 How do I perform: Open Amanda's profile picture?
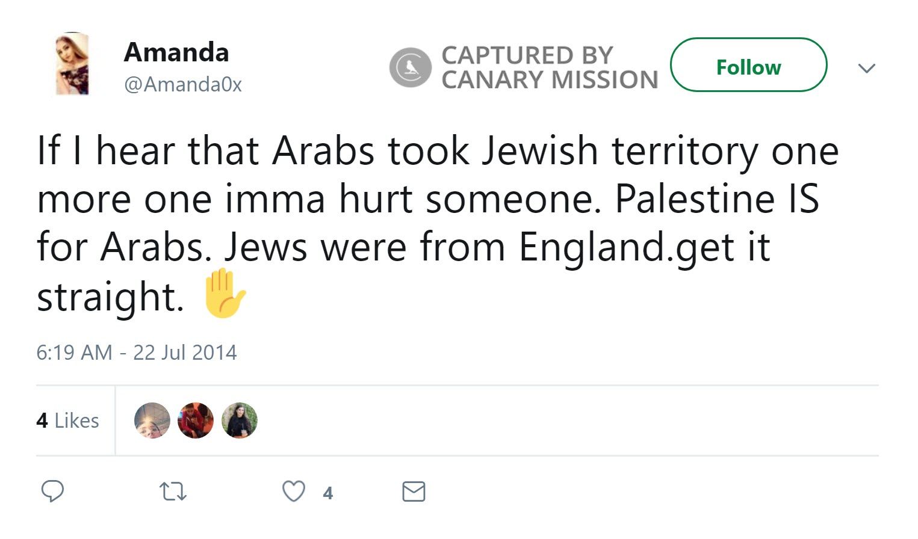[x=72, y=64]
